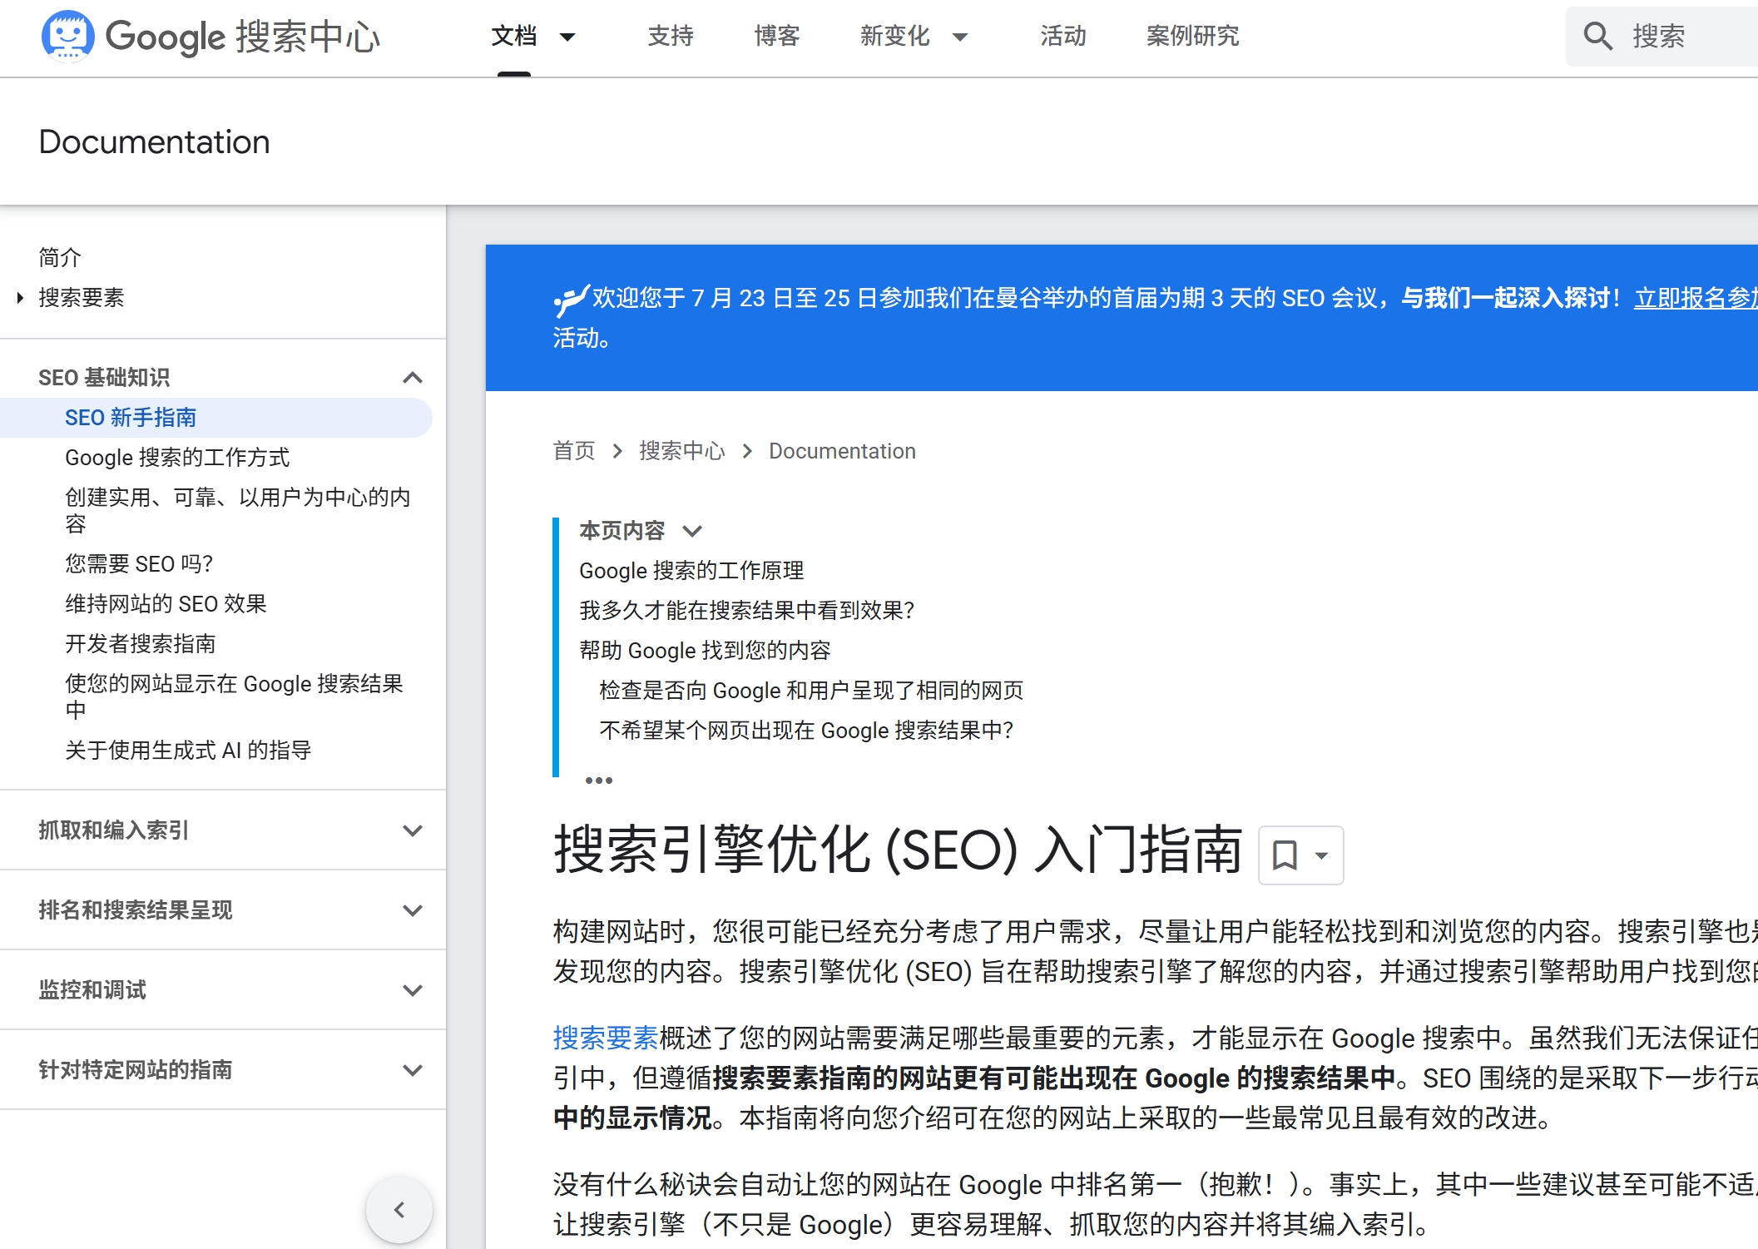The image size is (1758, 1249).
Task: Click 搜索中心 breadcrumb link
Action: 682,451
